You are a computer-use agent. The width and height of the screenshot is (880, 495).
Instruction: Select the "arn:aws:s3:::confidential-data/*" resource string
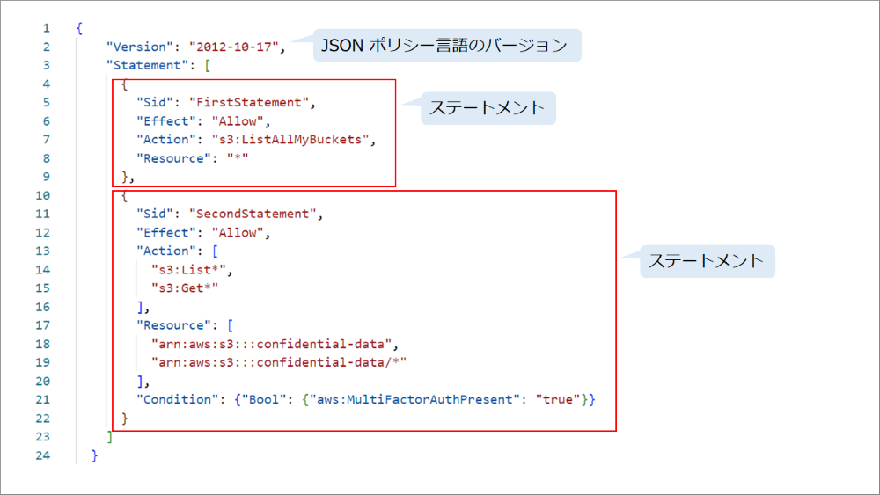(279, 362)
